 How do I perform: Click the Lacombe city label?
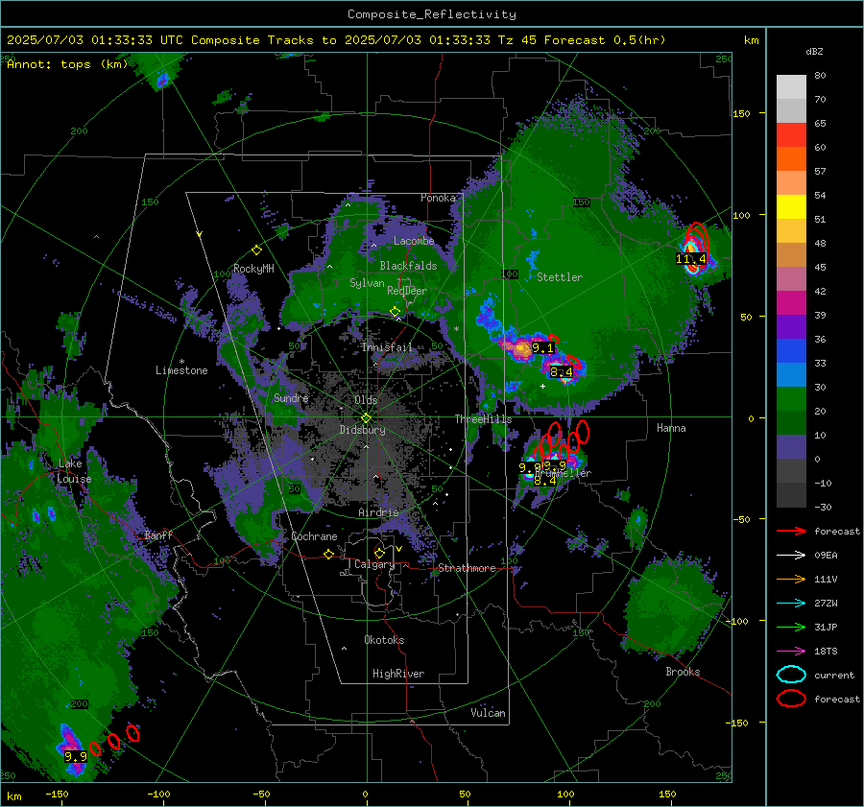click(x=414, y=241)
